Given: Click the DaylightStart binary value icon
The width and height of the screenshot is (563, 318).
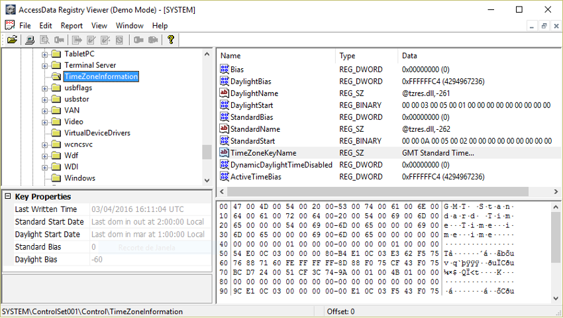Looking at the screenshot, I should point(225,105).
